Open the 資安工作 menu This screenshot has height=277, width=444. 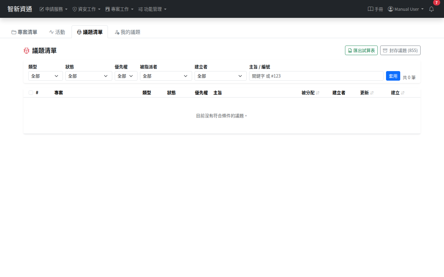click(86, 9)
